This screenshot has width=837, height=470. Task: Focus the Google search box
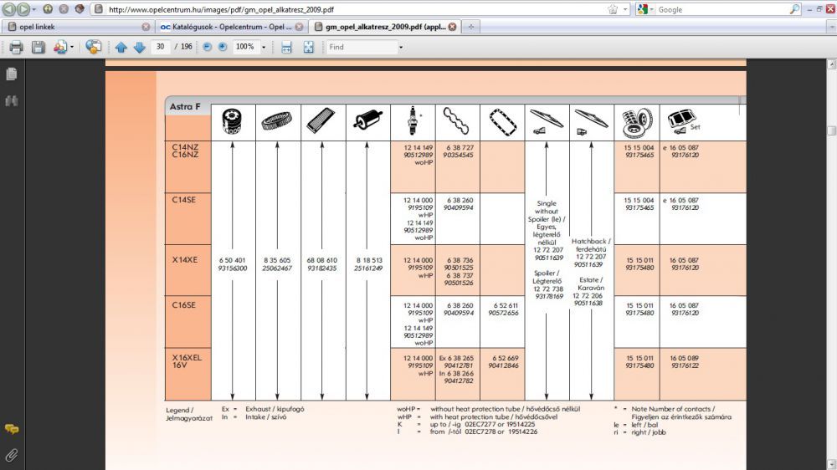[721, 9]
